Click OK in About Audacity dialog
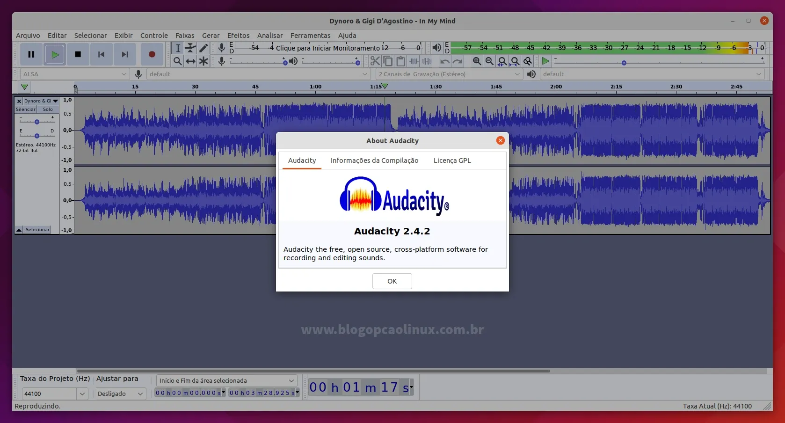 pos(392,281)
